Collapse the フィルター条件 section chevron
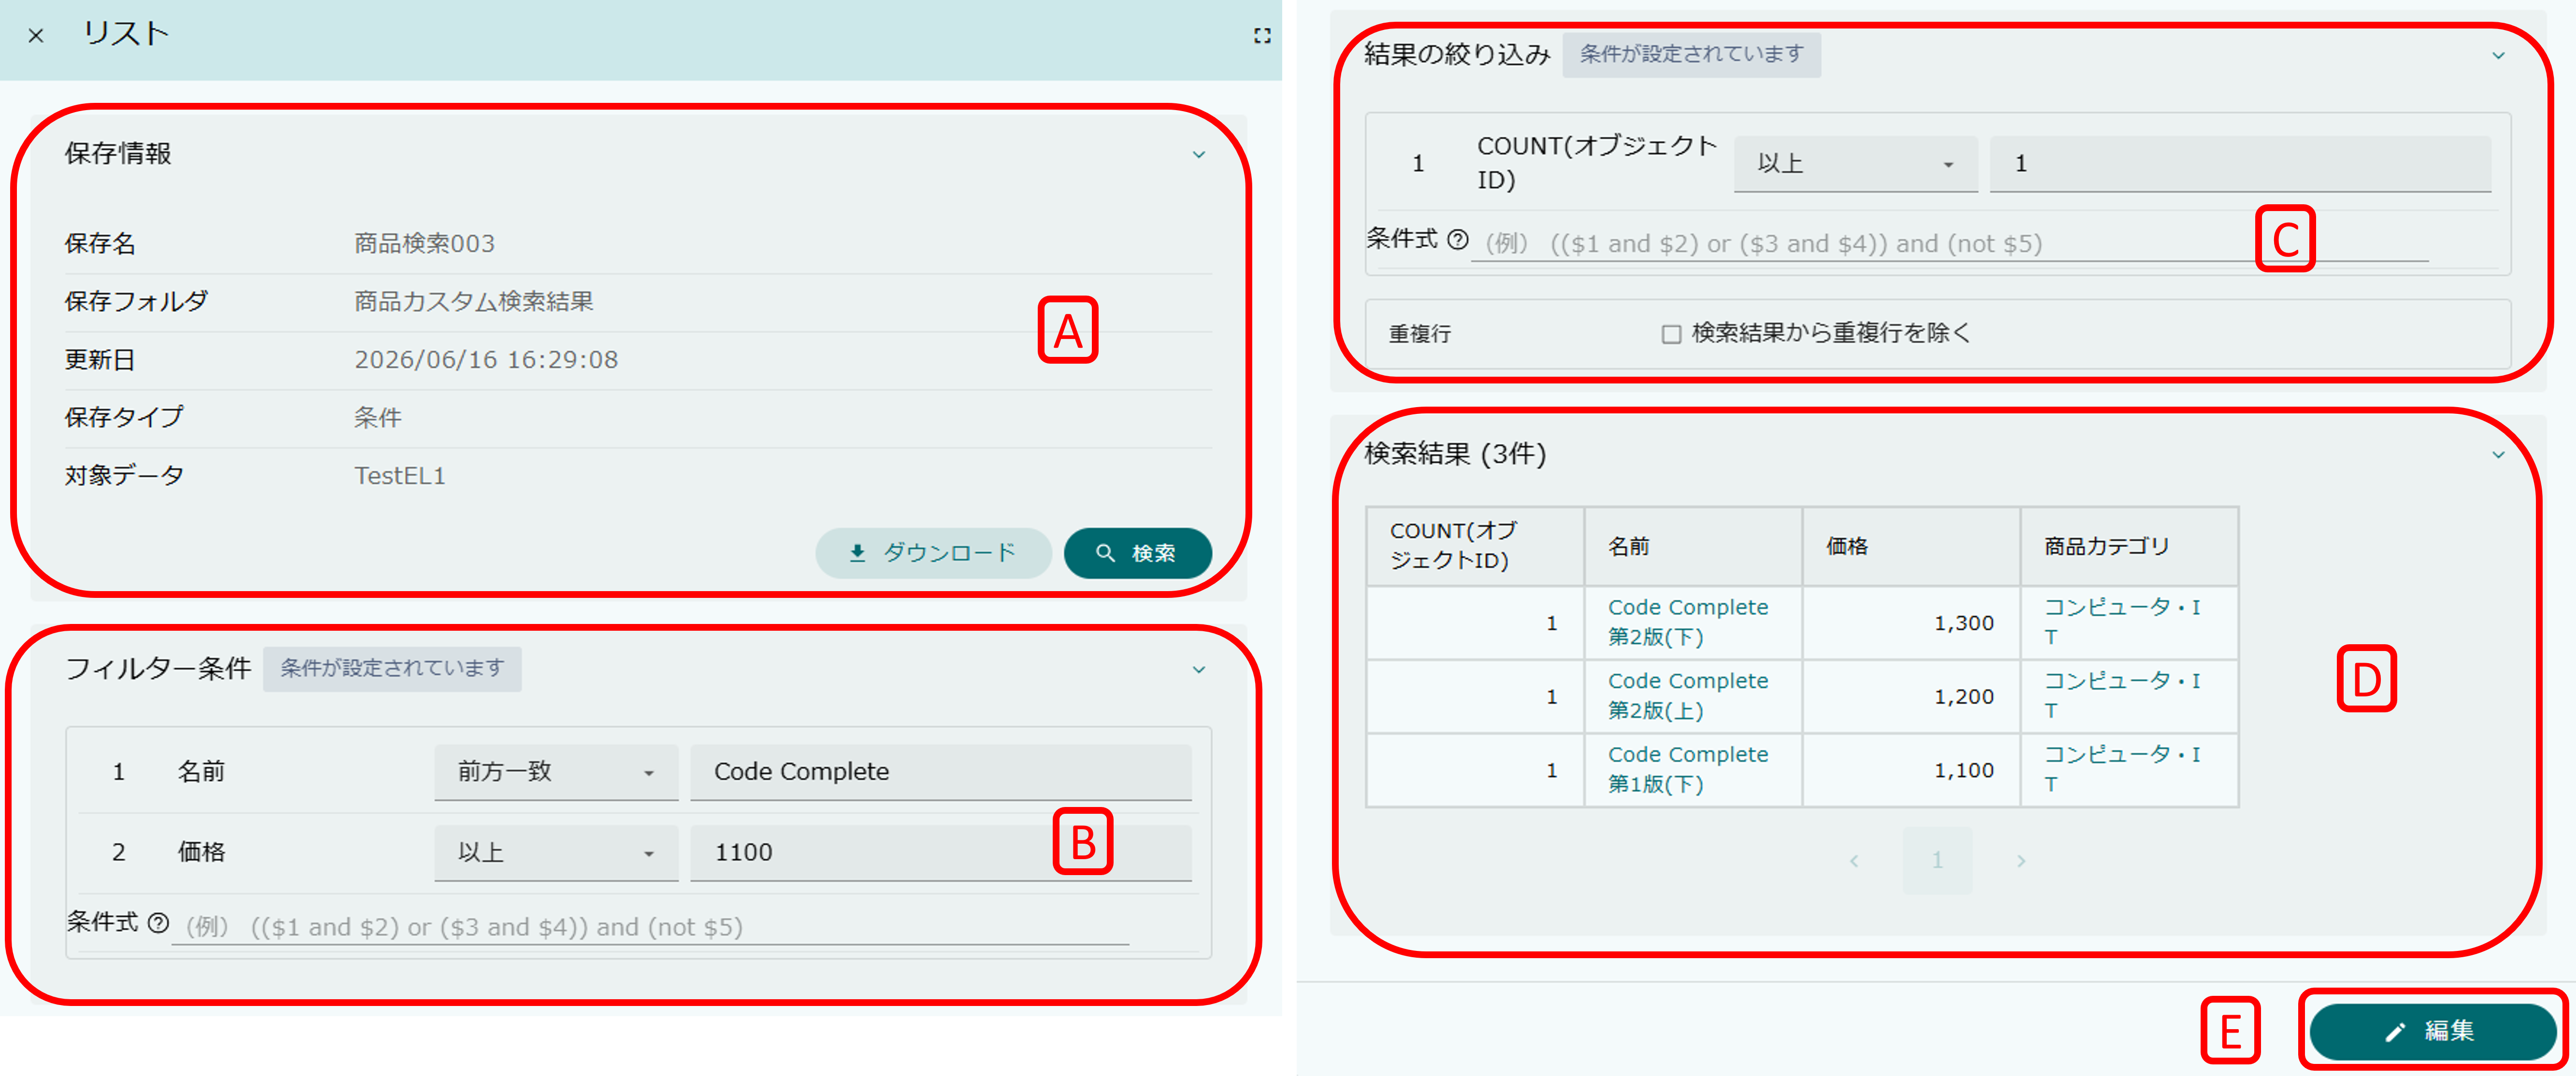The width and height of the screenshot is (2576, 1076). click(1199, 670)
